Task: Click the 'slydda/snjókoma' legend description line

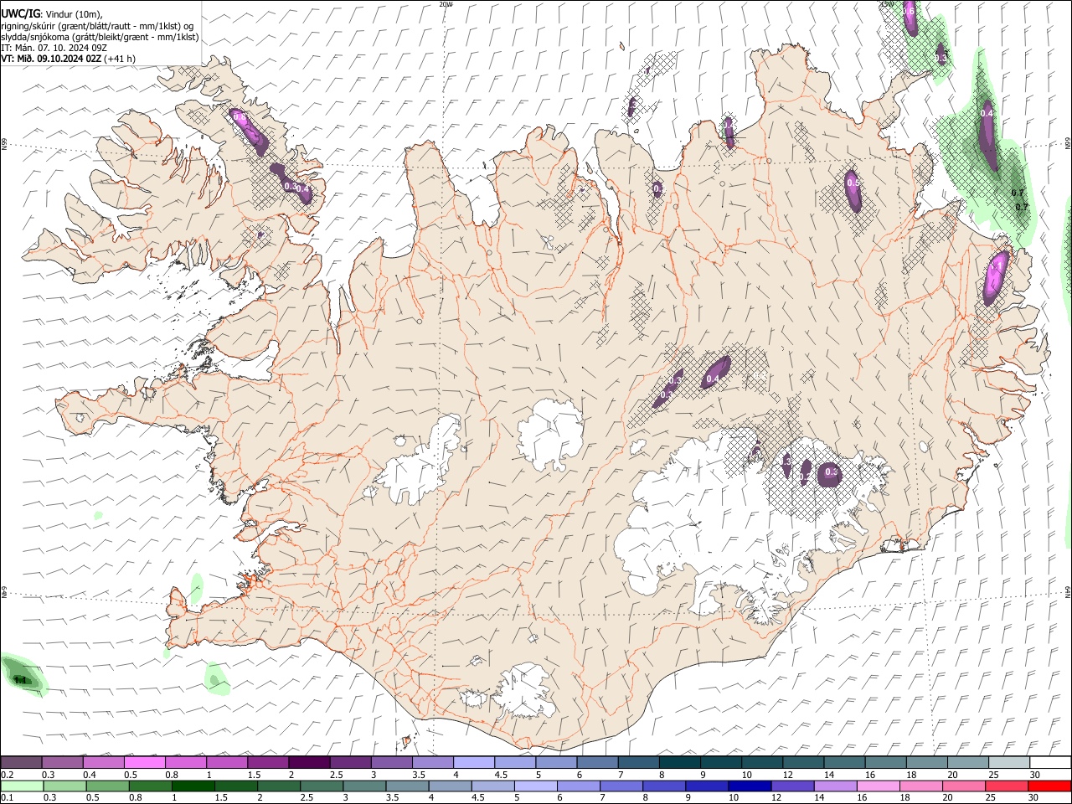Action: [100, 37]
